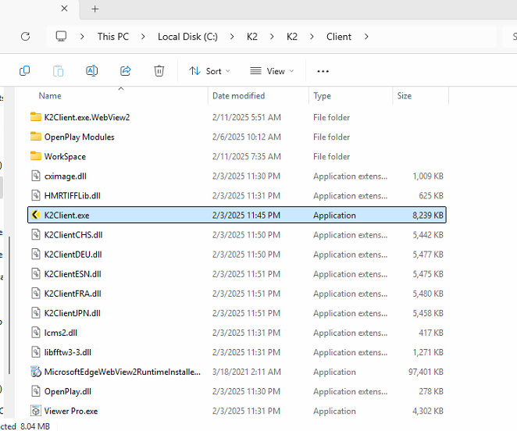Click the 2/11/2025 7:35 AM date
Viewport: 517px width, 431px height.
point(247,156)
